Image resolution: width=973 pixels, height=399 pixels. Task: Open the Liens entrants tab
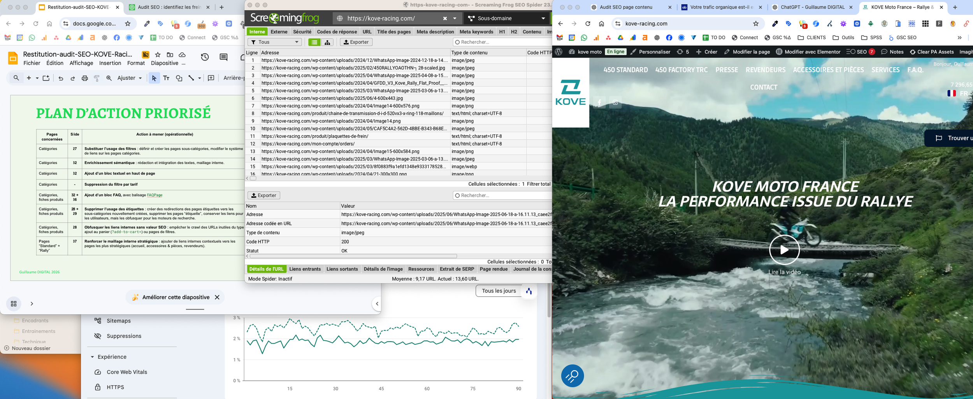click(x=305, y=269)
